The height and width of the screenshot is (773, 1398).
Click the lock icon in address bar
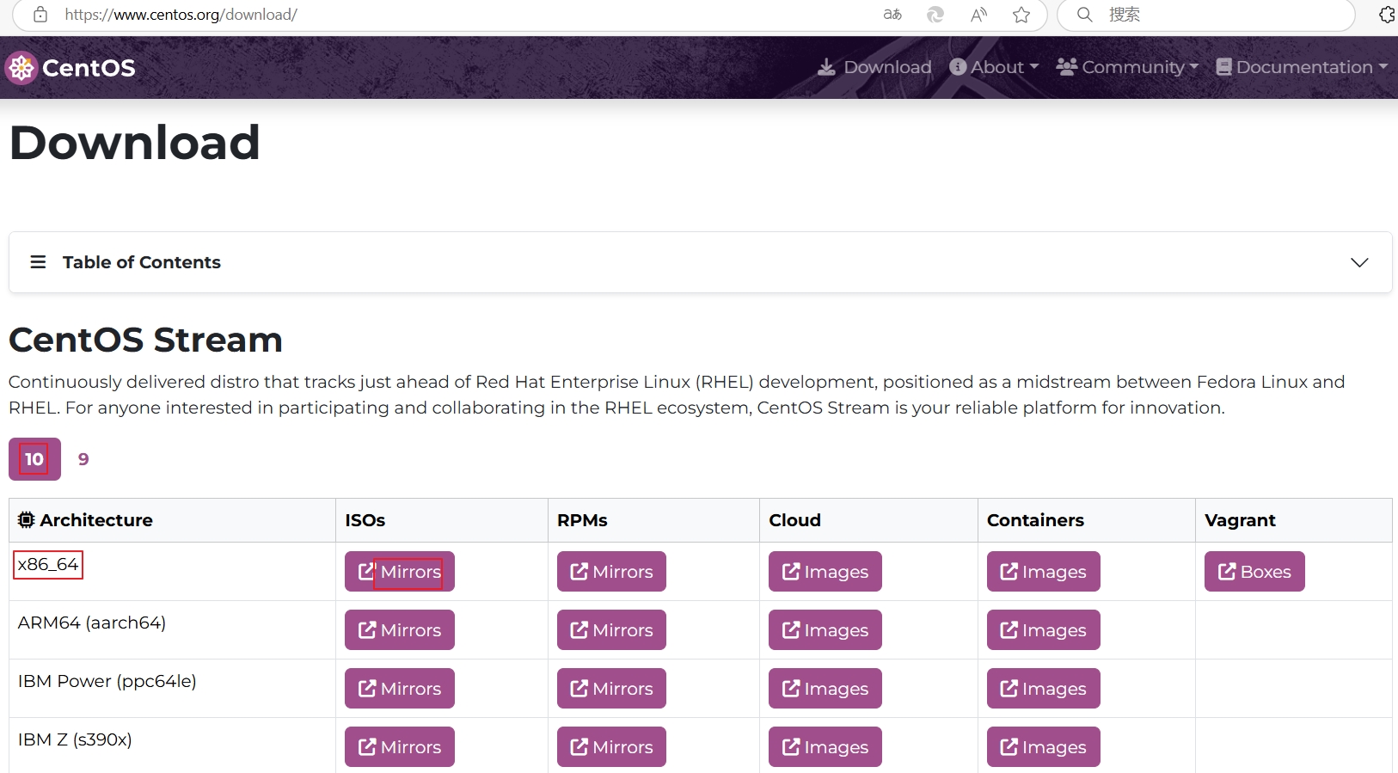(x=40, y=15)
